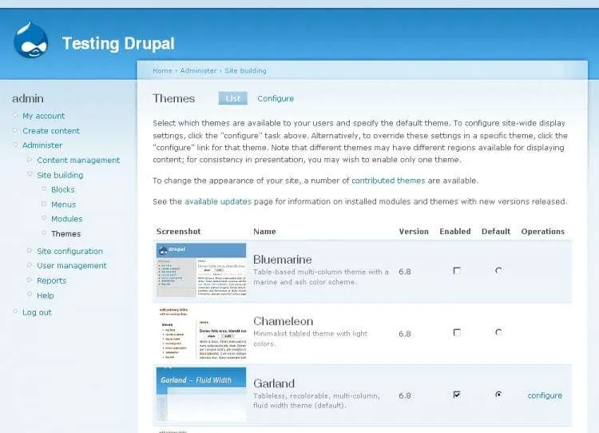Click the Version column header

pos(414,231)
